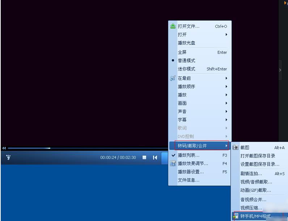Click the time display 00:00:24 / 00:02:30
The height and width of the screenshot is (221, 288).
[x=118, y=157]
